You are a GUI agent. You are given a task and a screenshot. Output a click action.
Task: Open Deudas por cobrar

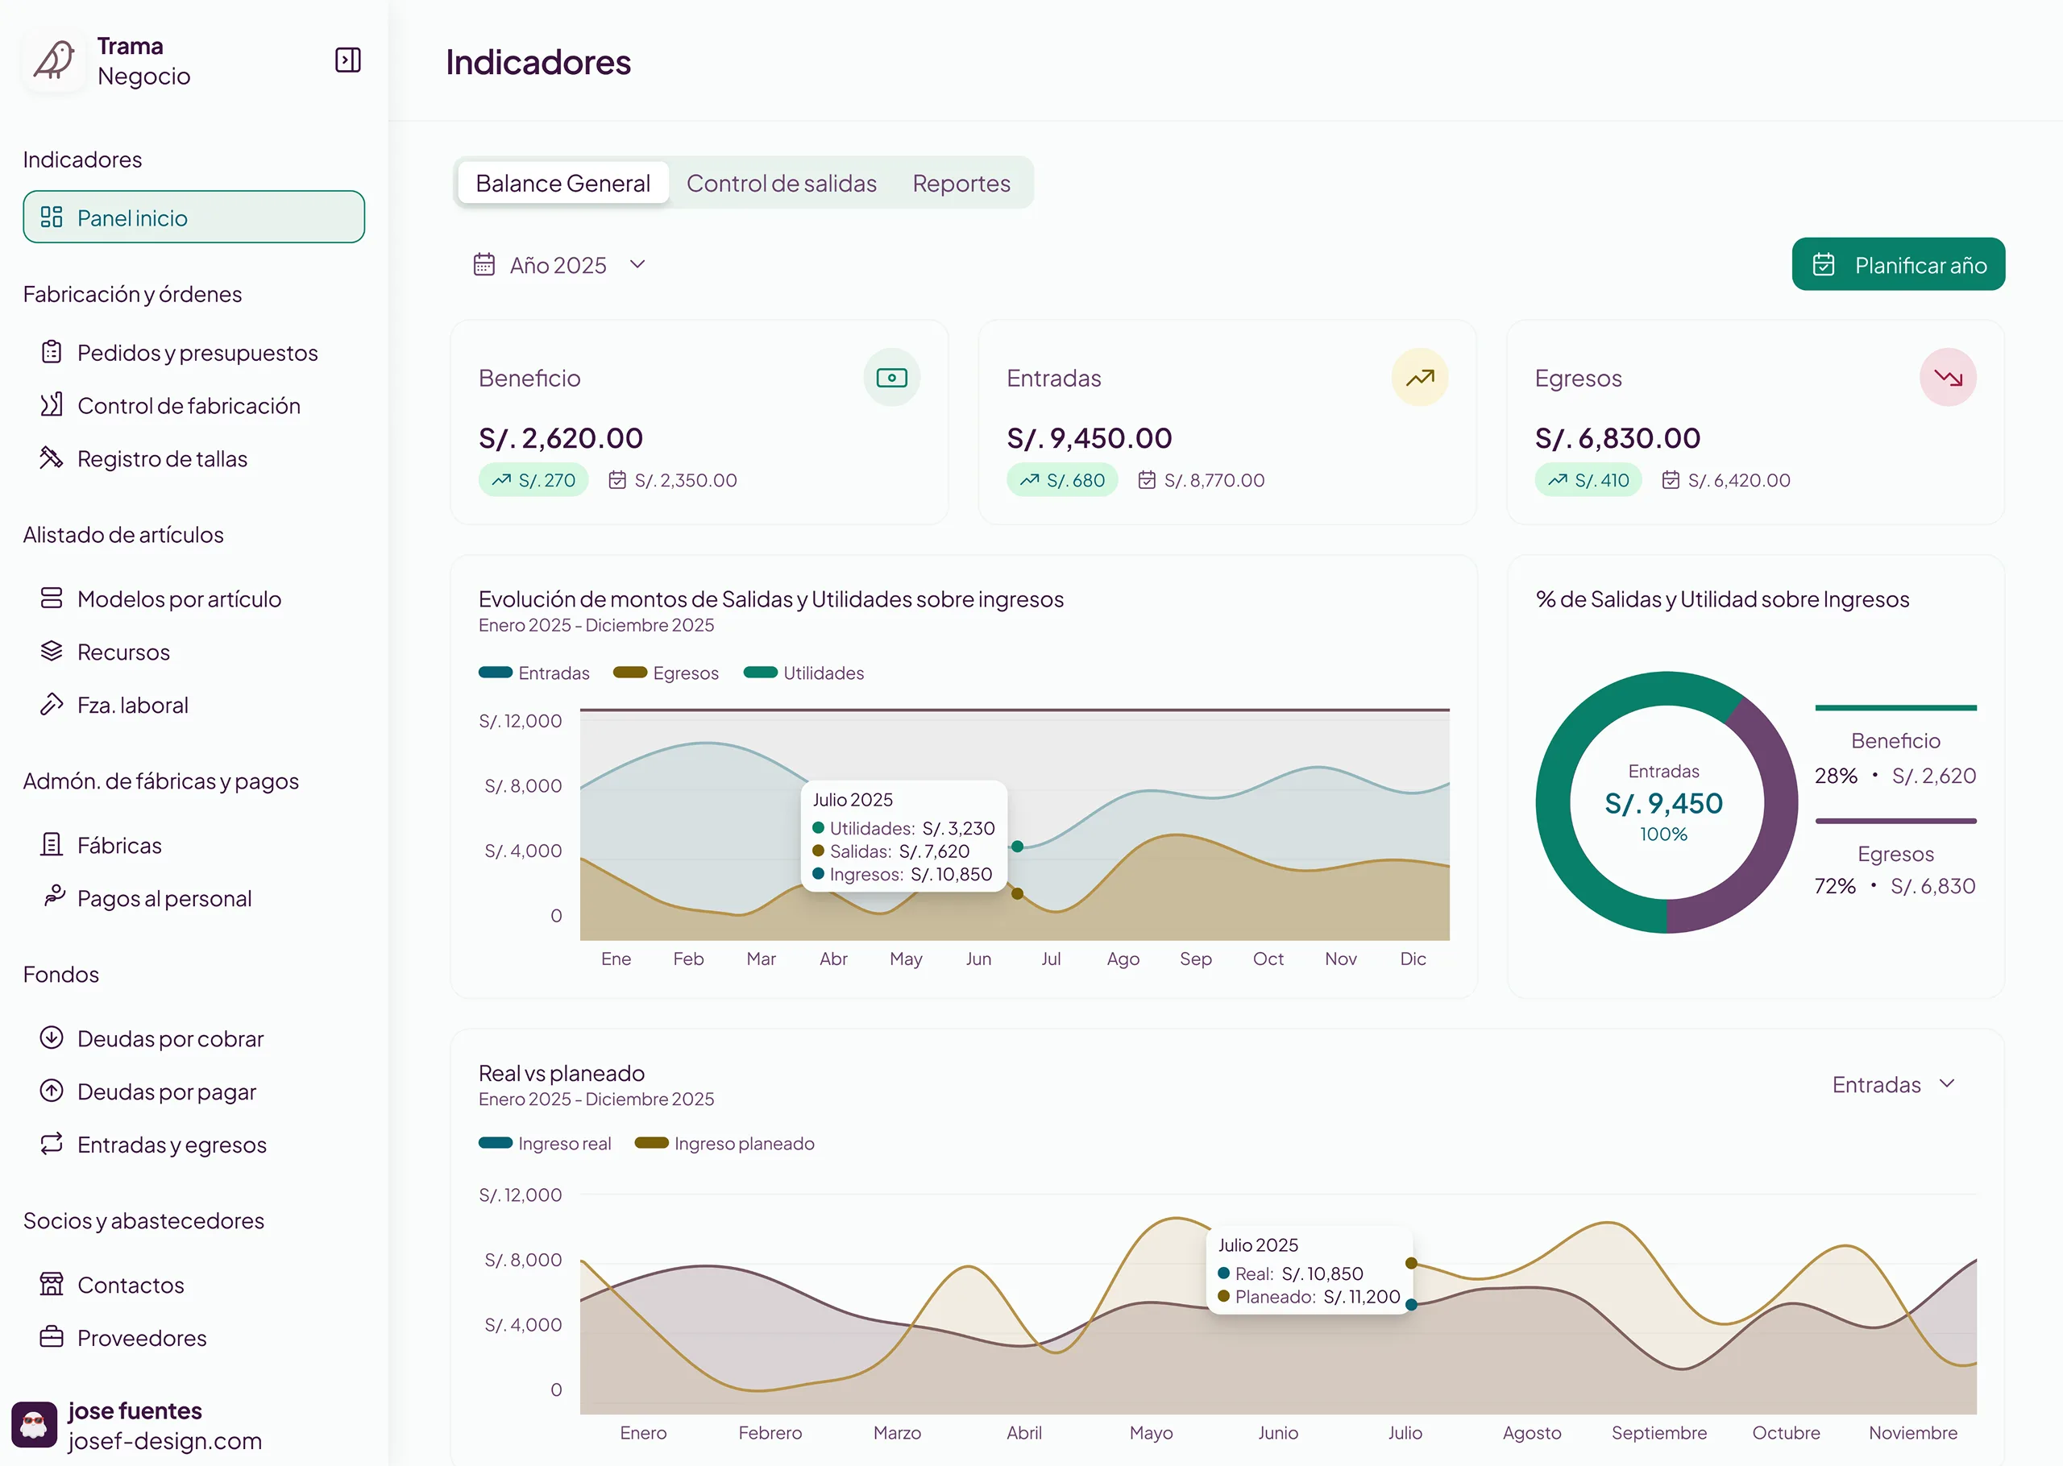tap(152, 1039)
